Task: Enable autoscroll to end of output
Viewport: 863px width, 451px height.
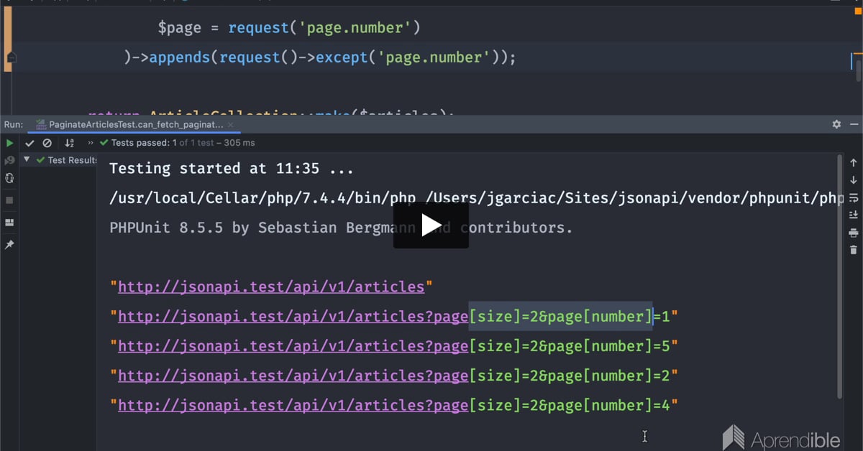Action: (854, 215)
